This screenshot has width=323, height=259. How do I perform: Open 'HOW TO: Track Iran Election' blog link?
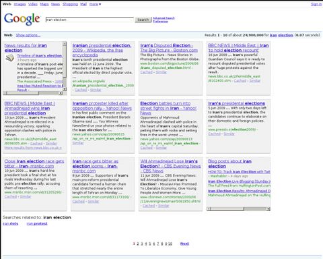tap(239, 171)
